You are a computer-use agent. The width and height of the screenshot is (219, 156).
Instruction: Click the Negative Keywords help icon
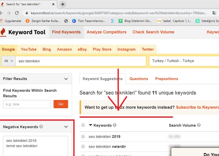[41, 127]
